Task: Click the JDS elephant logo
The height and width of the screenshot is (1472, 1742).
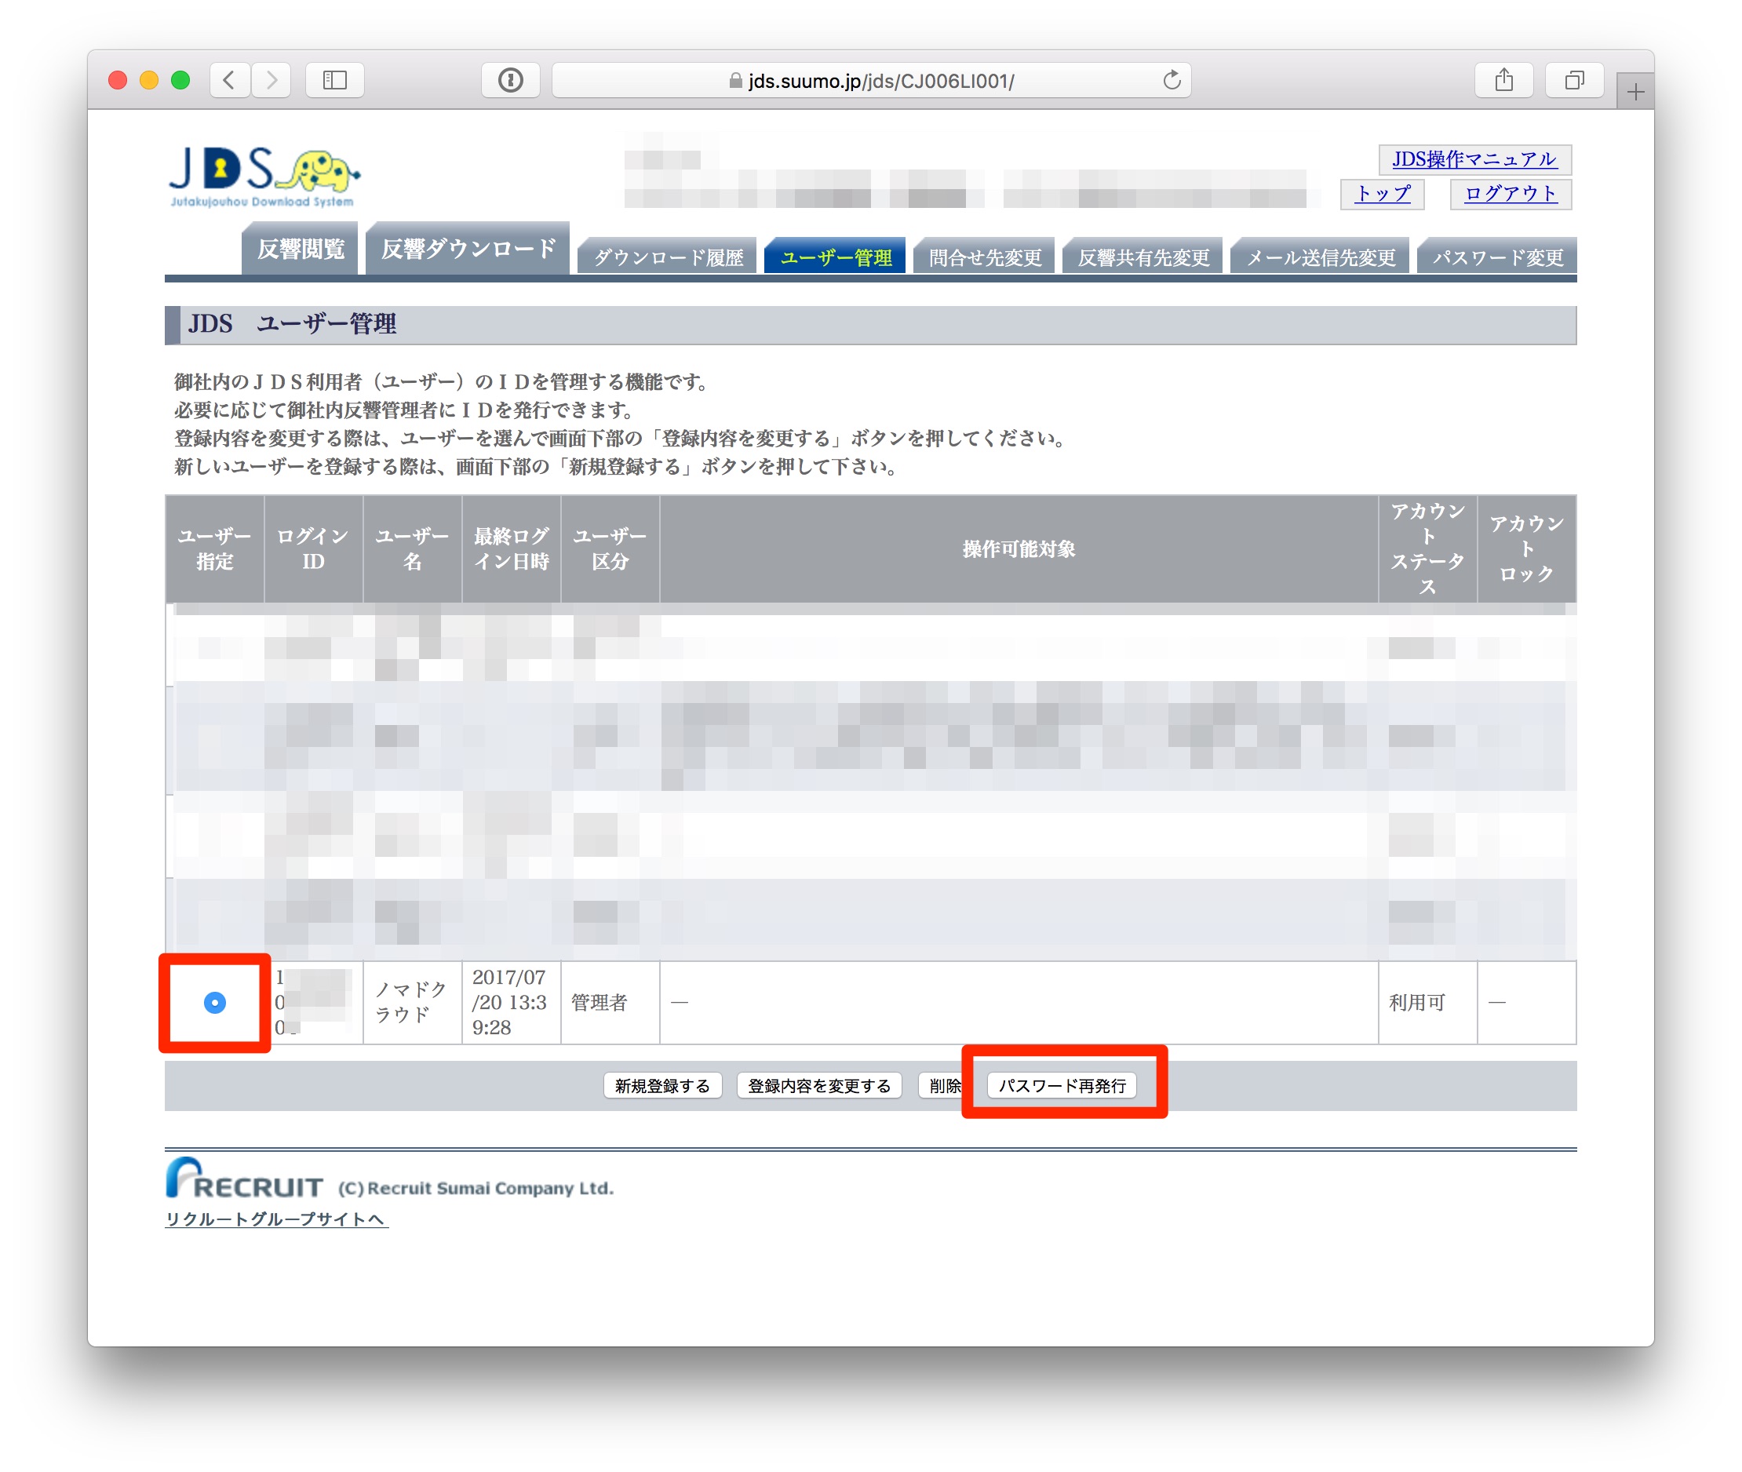Action: [264, 177]
